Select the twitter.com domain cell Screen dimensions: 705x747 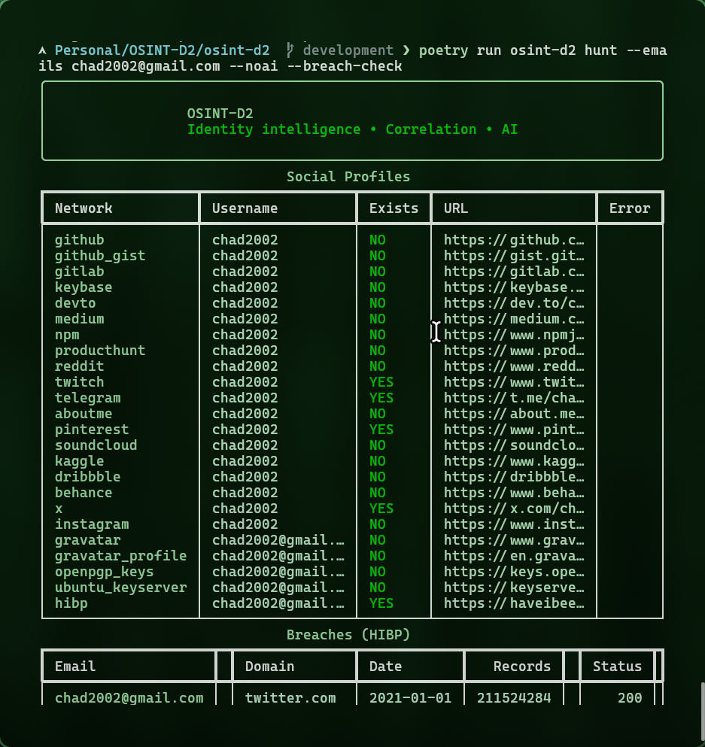point(290,697)
